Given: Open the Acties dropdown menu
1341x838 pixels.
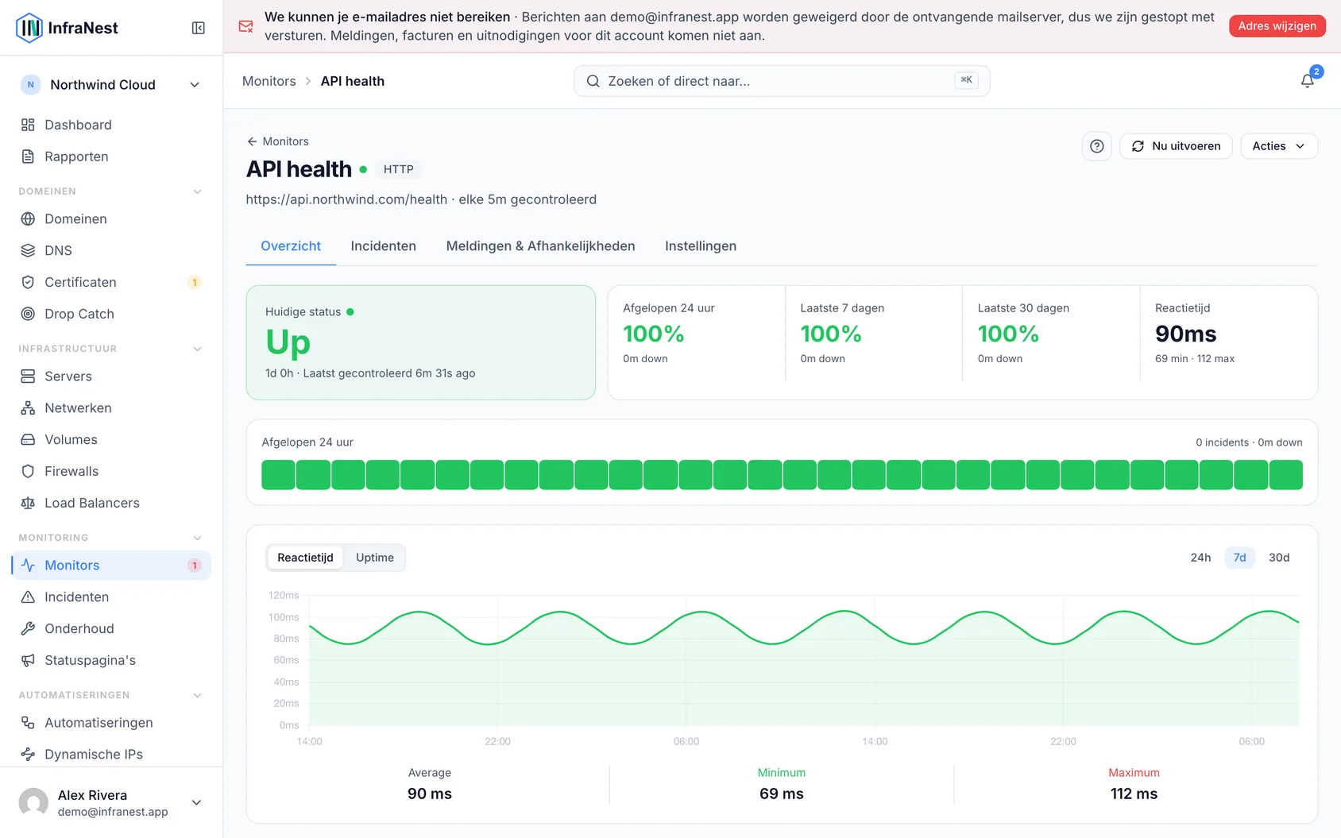Looking at the screenshot, I should (x=1278, y=146).
